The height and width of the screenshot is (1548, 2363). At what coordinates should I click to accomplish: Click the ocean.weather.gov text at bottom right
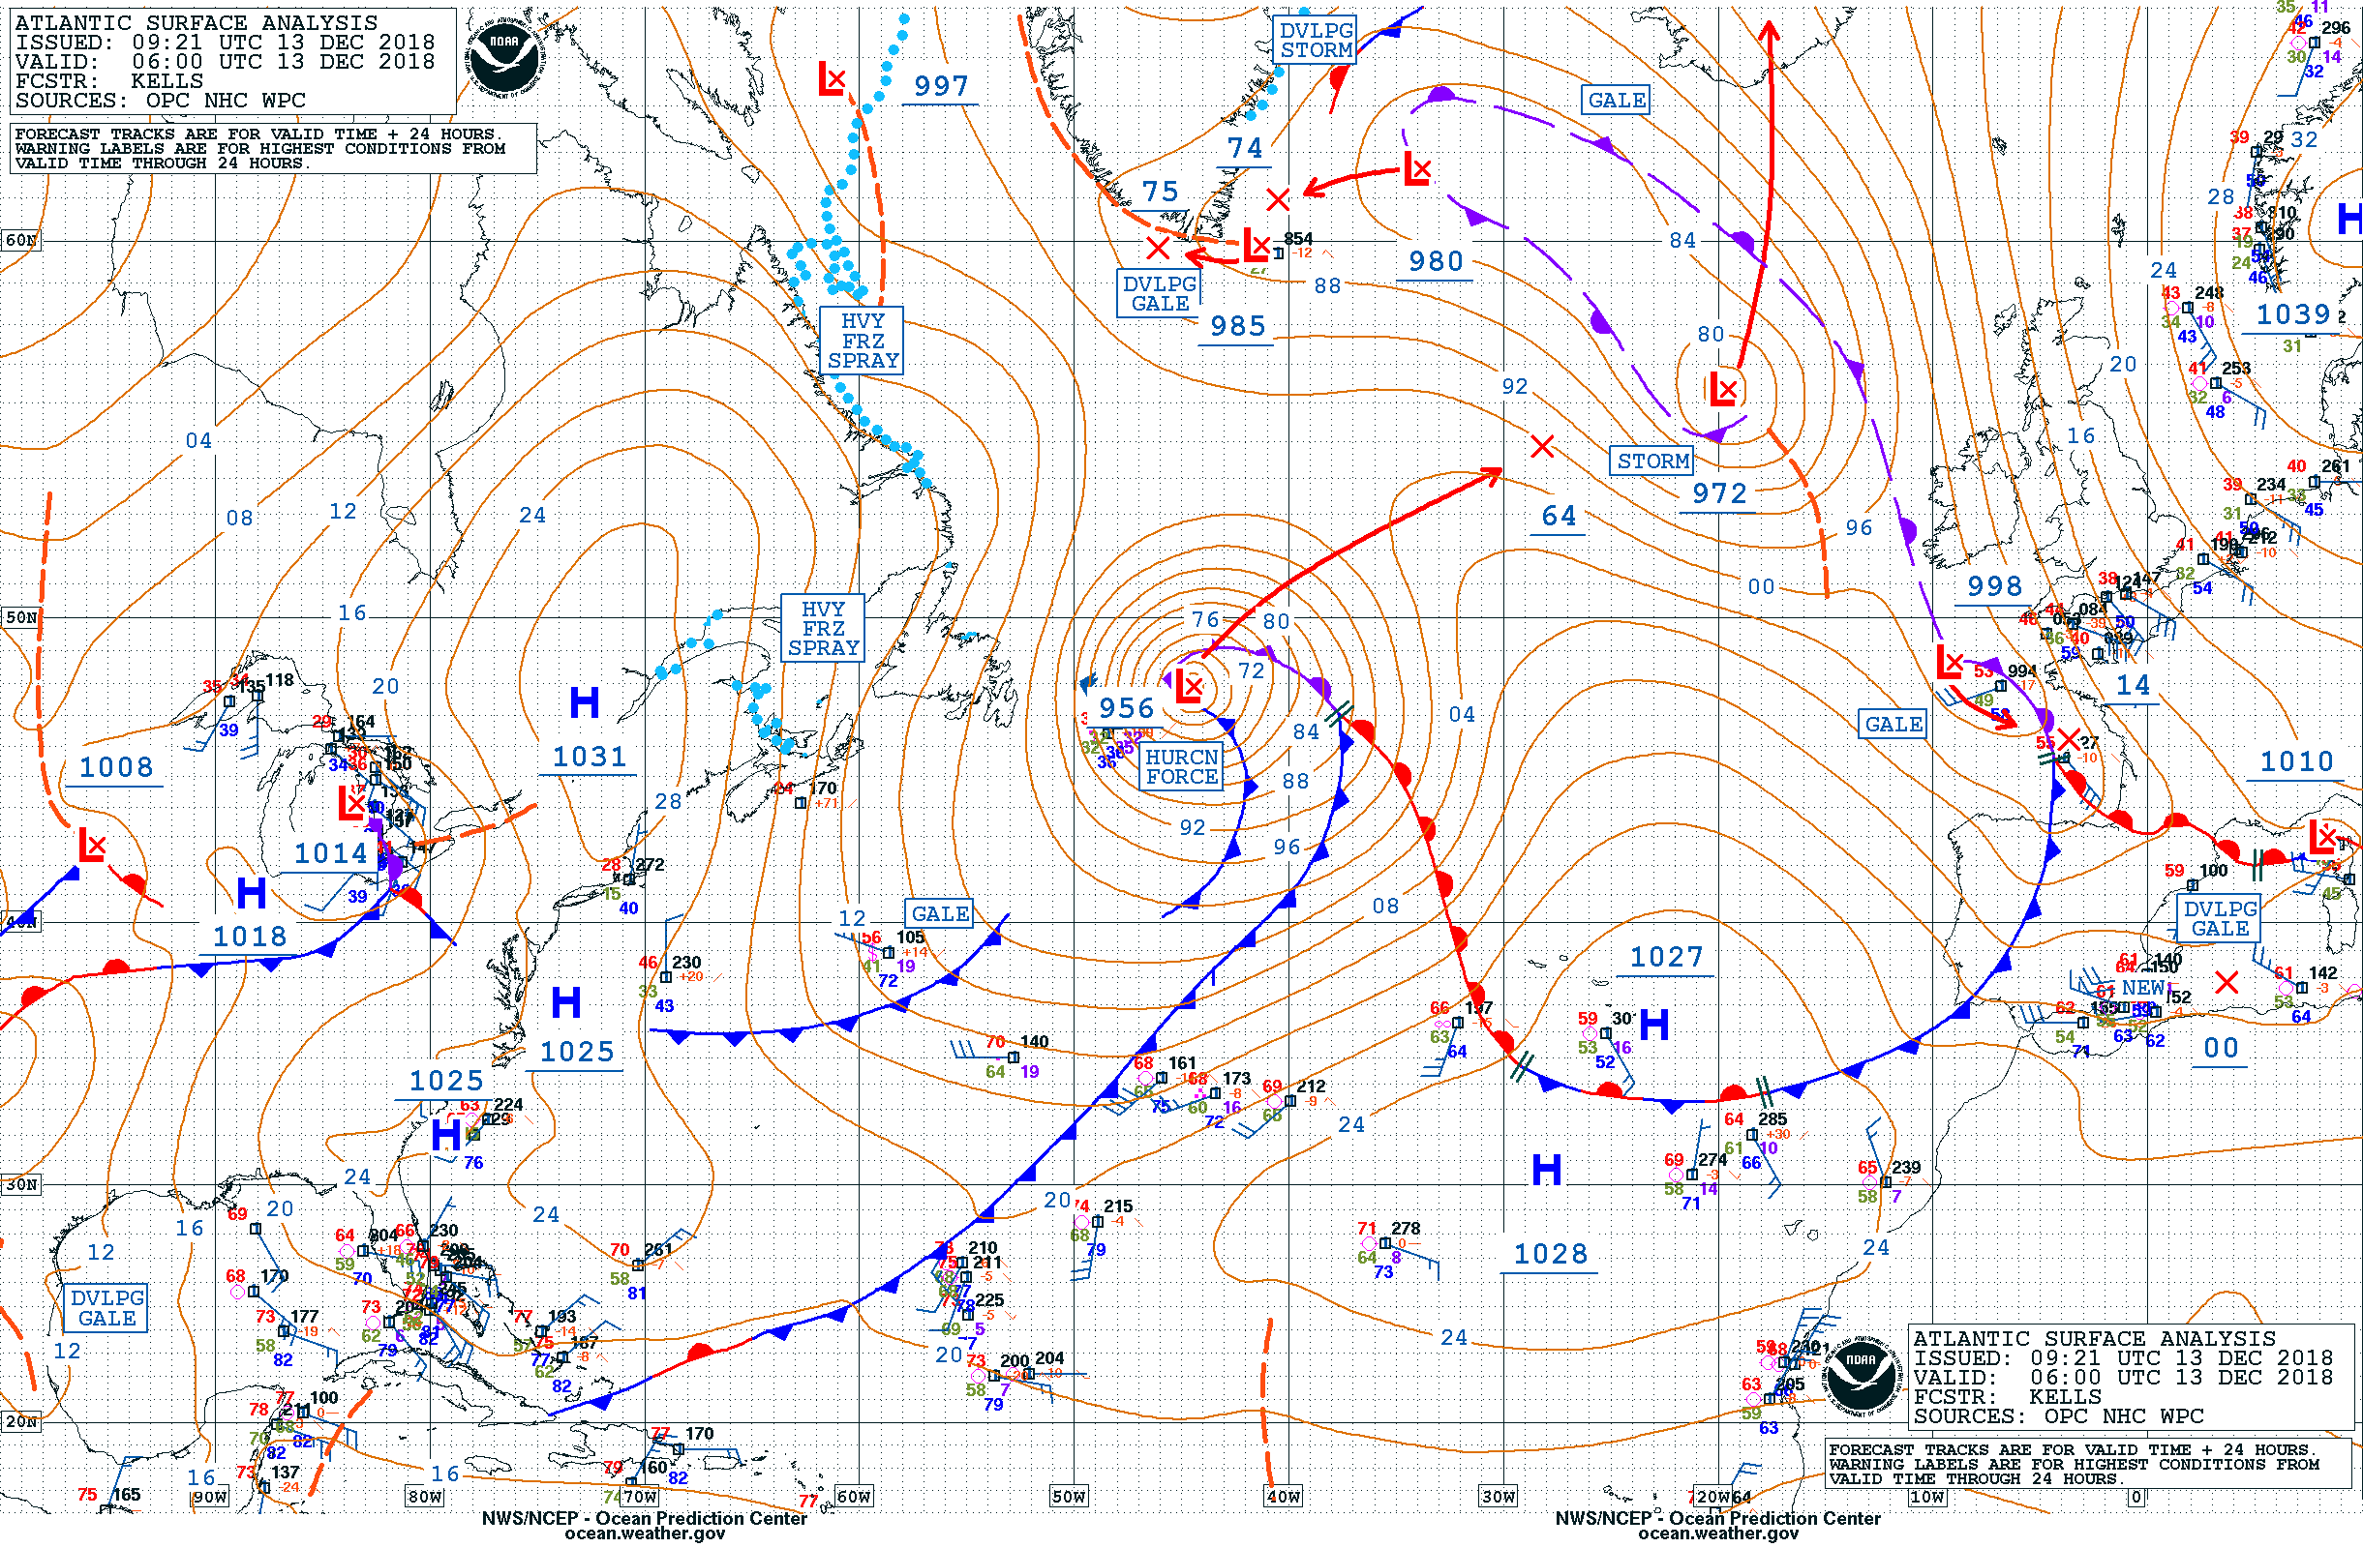tap(1717, 1534)
